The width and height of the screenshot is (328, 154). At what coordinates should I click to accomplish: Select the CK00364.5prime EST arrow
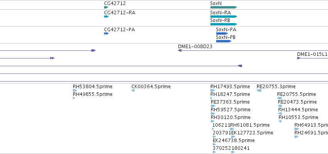pyautogui.click(x=133, y=90)
